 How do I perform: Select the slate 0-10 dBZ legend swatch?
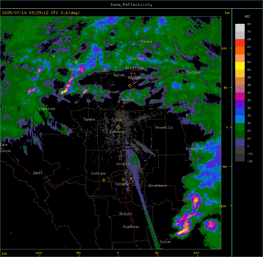tap(240, 142)
